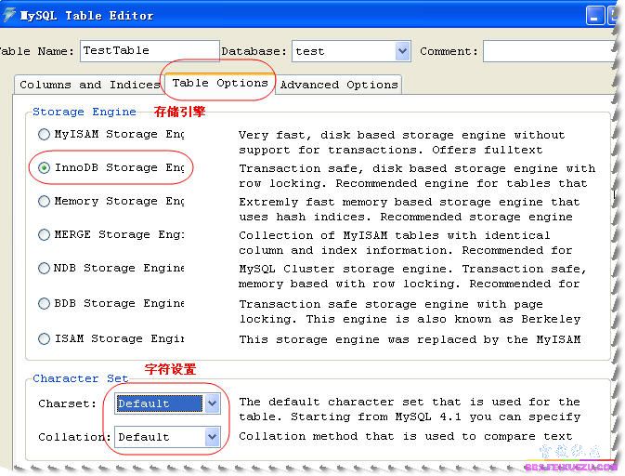Expand the Charset dropdown arrow
The height and width of the screenshot is (476, 625).
click(212, 403)
